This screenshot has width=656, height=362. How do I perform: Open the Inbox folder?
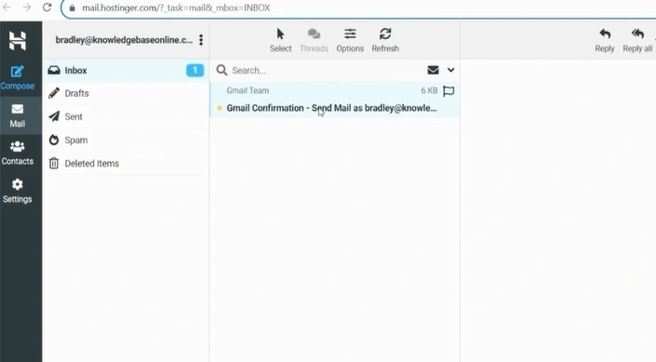click(x=126, y=71)
